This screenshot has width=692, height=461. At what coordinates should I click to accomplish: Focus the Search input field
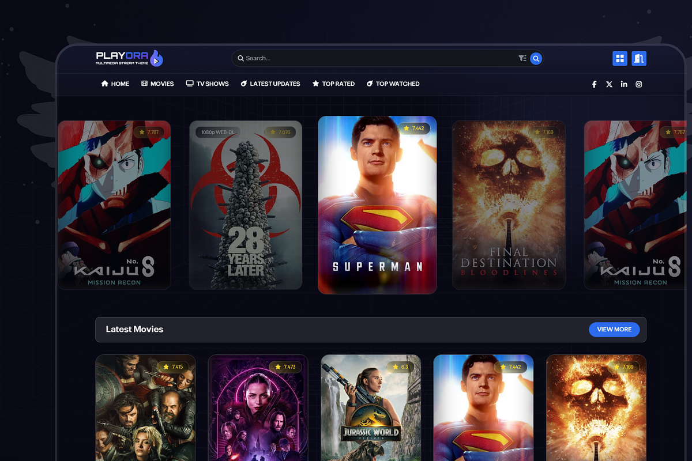388,58
